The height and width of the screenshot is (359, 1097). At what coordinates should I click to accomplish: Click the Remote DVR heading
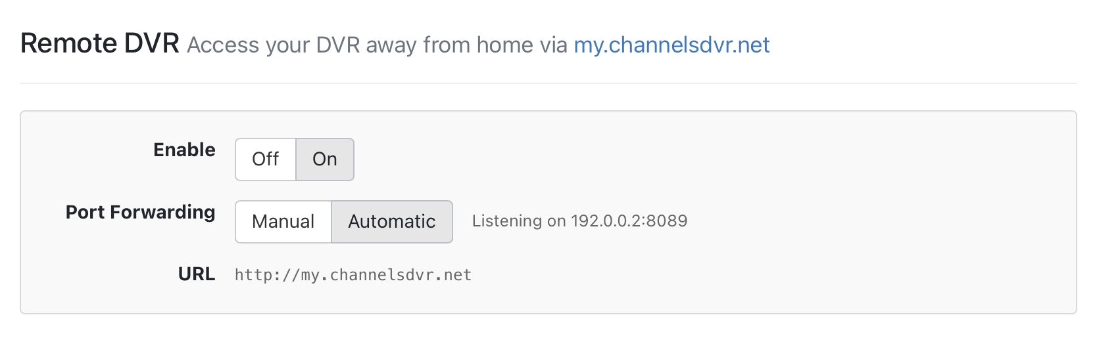click(99, 44)
